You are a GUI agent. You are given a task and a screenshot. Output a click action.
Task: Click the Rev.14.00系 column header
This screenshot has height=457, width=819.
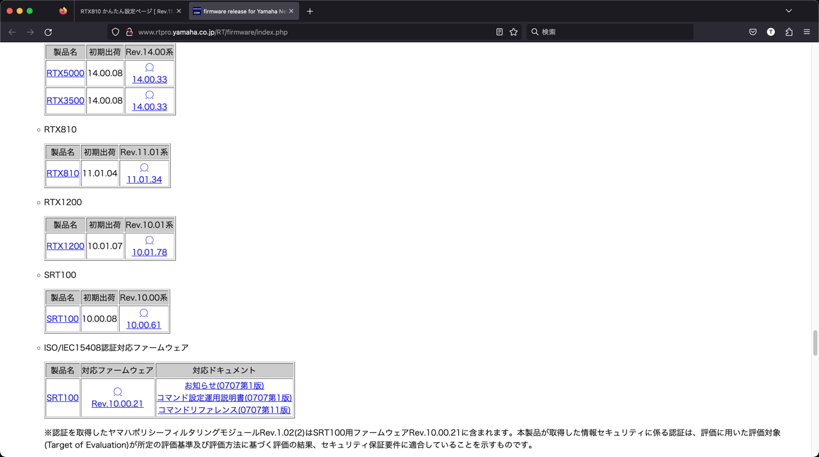coord(150,52)
